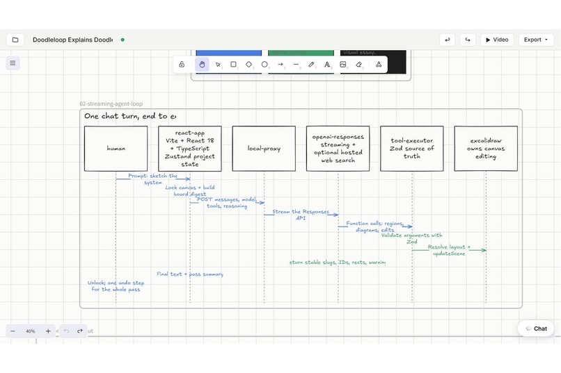Viewport: 561px width, 373px height.
Task: Click 'Lock canvas + build board digest' label
Action: pyautogui.click(x=190, y=190)
